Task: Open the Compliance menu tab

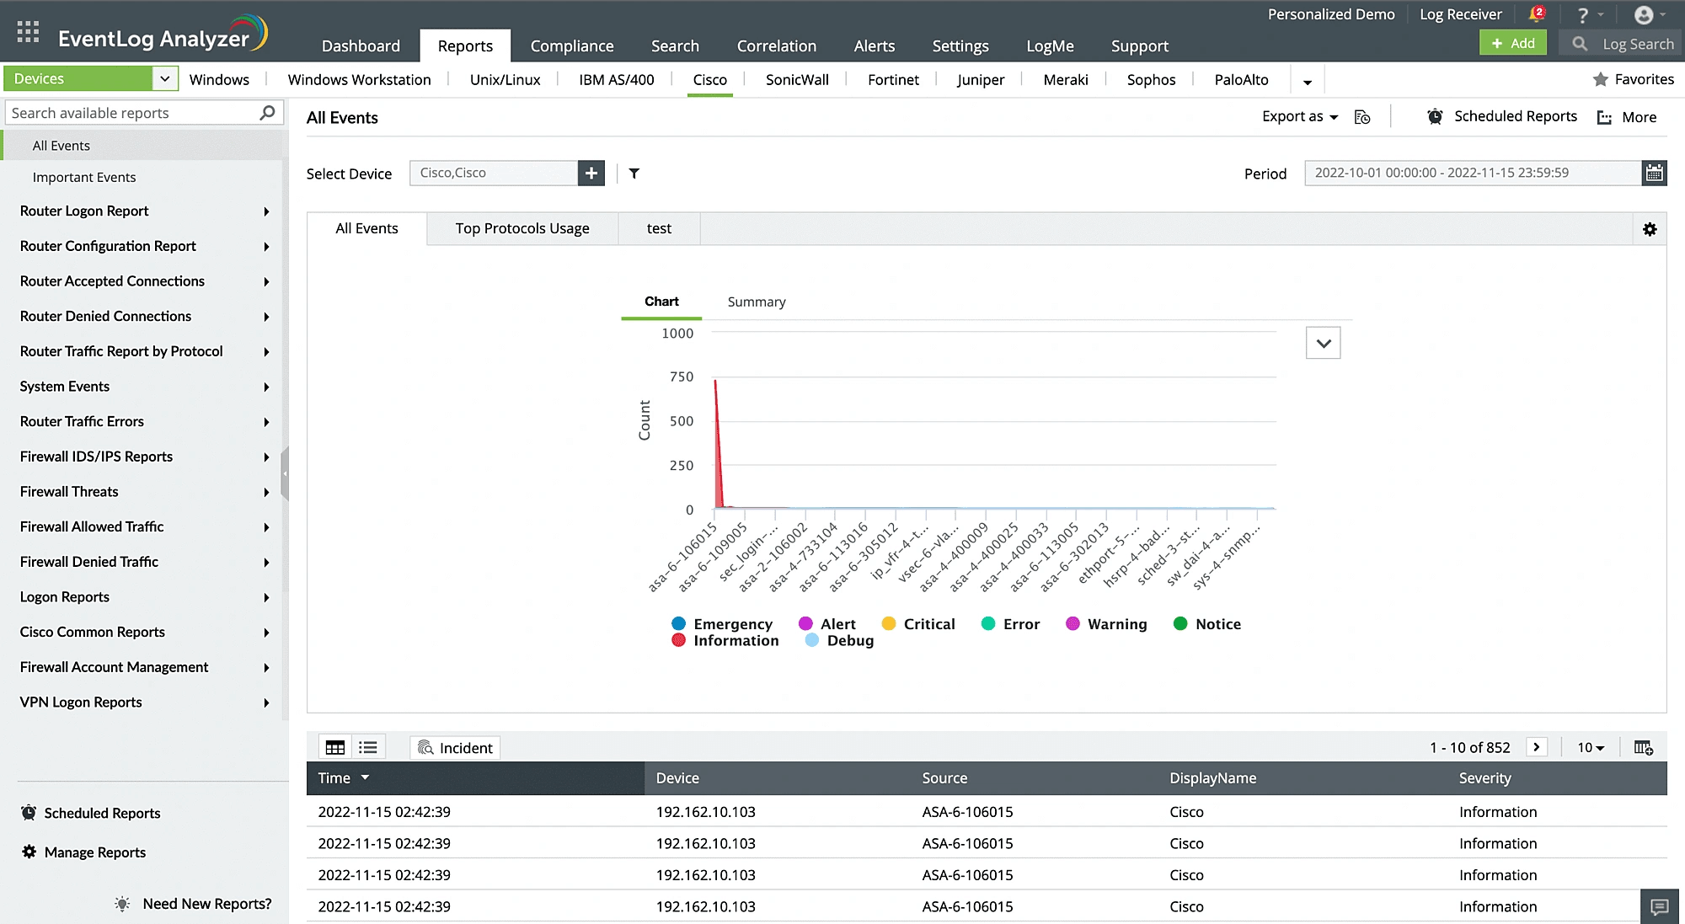Action: click(x=572, y=46)
